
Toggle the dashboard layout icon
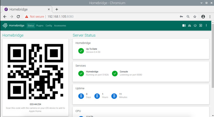tap(184, 25)
